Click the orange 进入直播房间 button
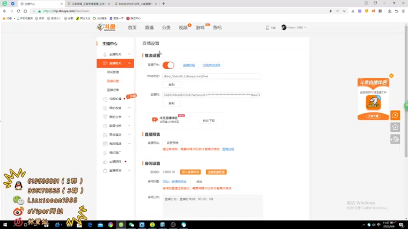 (190, 172)
